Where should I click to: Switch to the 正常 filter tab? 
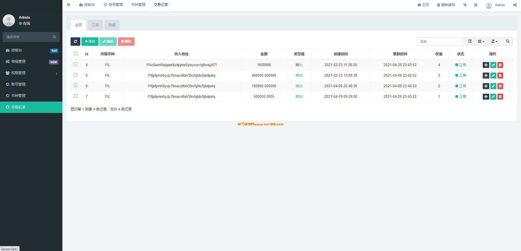pyautogui.click(x=95, y=25)
